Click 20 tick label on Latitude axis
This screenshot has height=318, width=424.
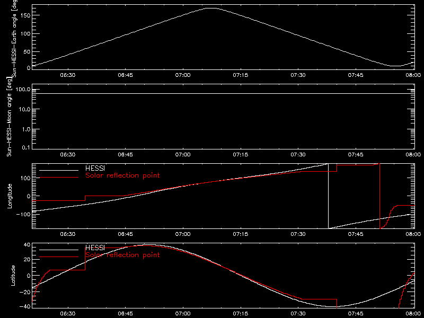pos(28,260)
